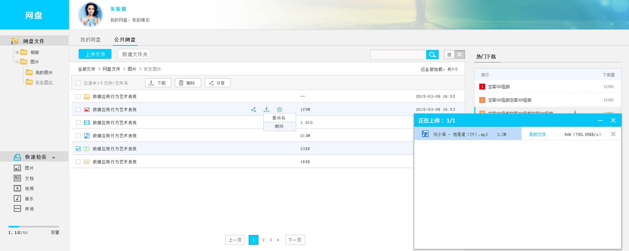Check the 213M music file checkbox
Image resolution: width=629 pixels, height=251 pixels.
pos(78,136)
